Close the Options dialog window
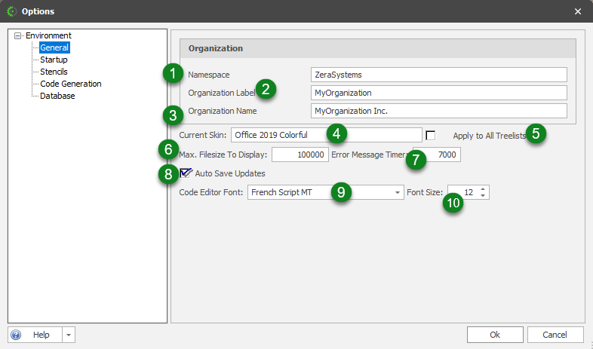 (x=578, y=11)
